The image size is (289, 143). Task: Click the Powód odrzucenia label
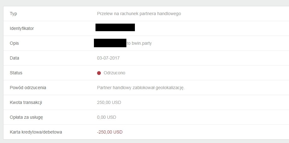click(28, 88)
